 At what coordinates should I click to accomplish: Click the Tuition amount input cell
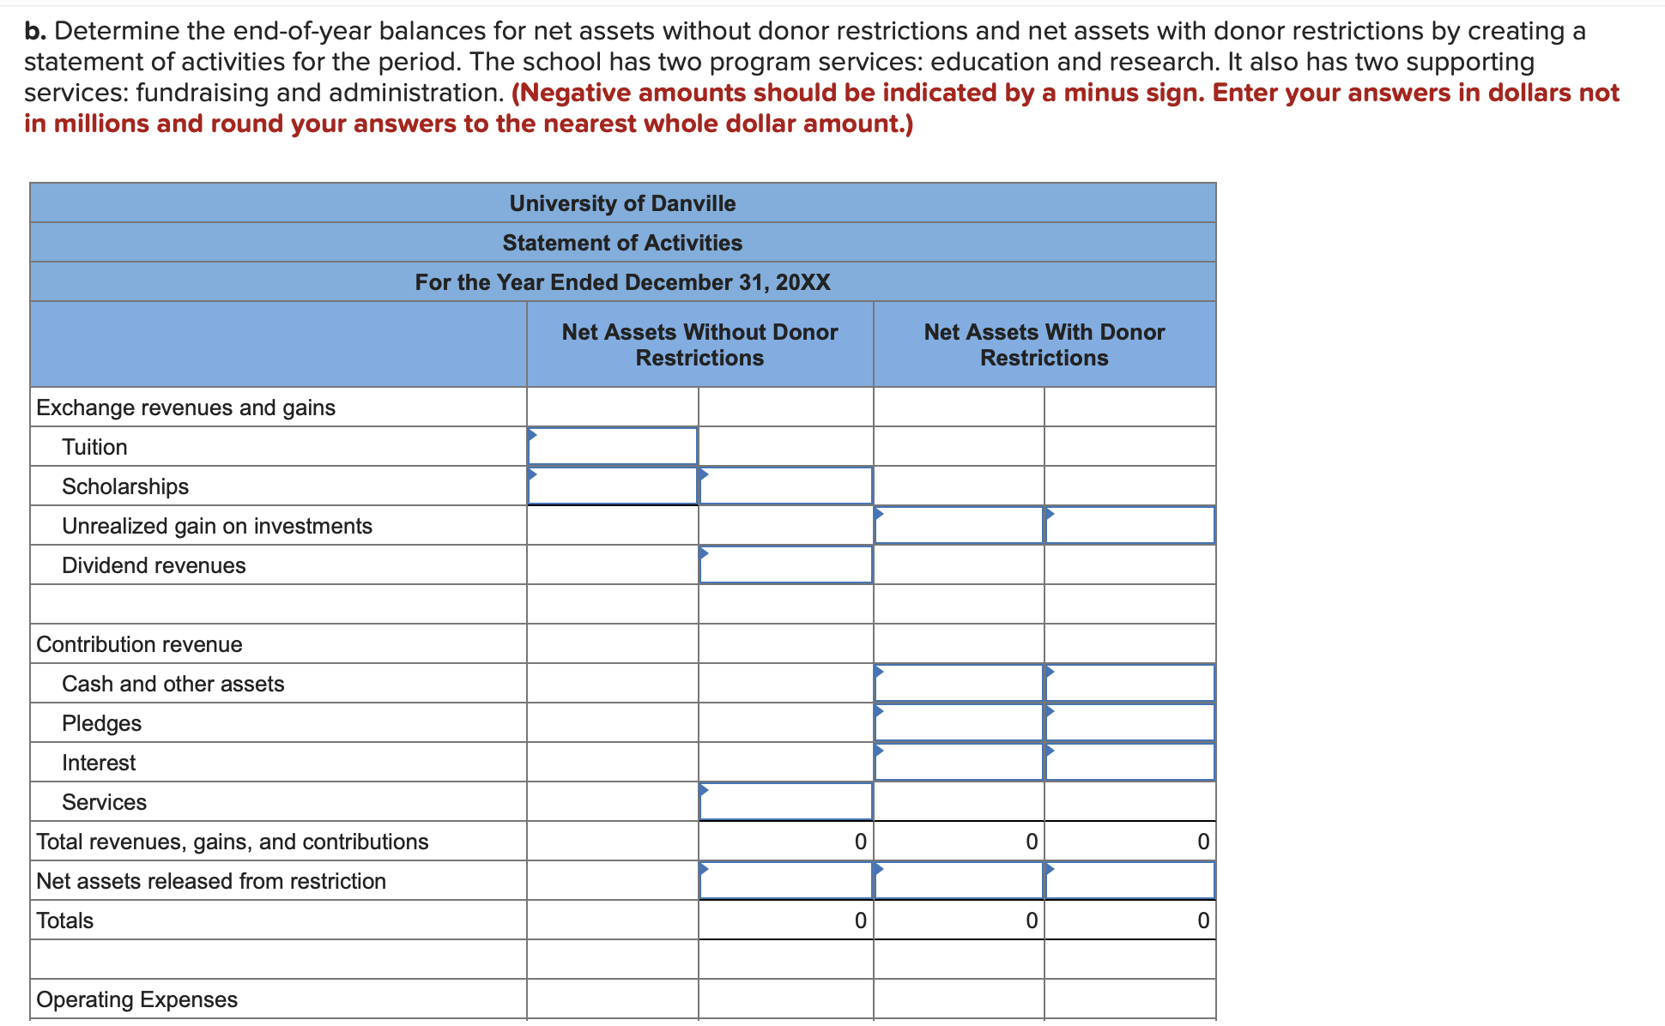click(x=612, y=446)
